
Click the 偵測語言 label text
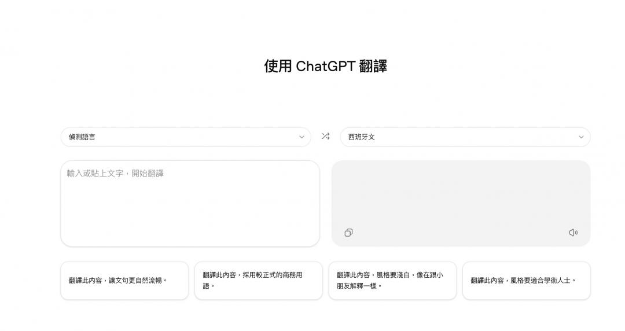[x=82, y=137]
